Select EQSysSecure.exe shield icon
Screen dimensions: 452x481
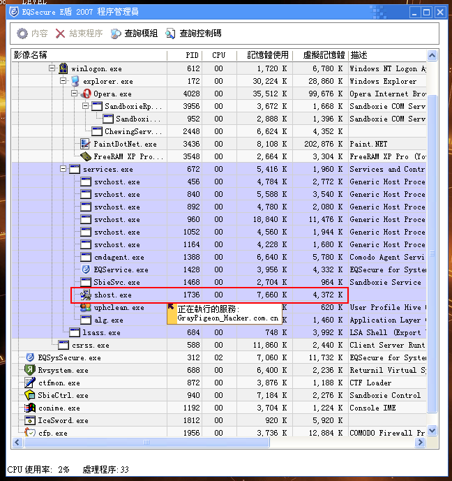coord(30,357)
